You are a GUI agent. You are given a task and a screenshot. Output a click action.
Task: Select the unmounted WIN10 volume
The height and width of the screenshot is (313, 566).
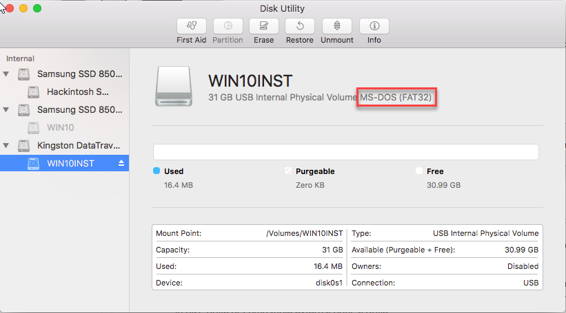[61, 127]
